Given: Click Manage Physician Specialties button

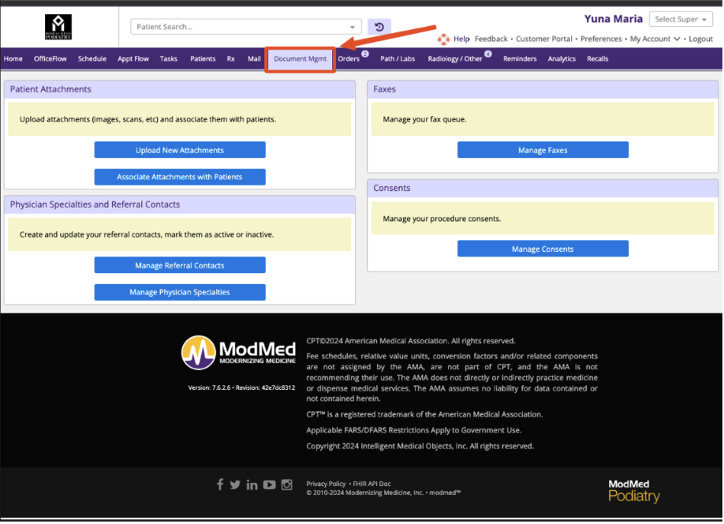Looking at the screenshot, I should click(180, 293).
